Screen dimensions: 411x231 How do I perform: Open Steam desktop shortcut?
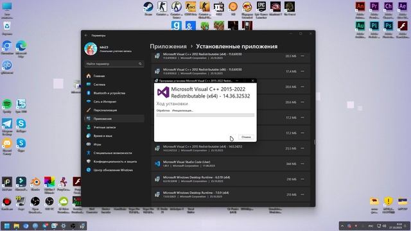tap(148, 8)
